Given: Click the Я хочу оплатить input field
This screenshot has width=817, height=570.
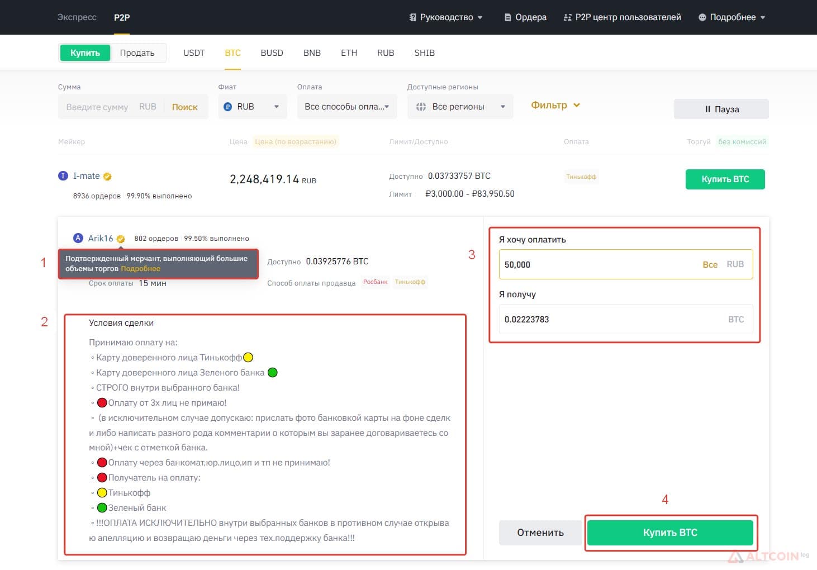Looking at the screenshot, I should click(626, 264).
